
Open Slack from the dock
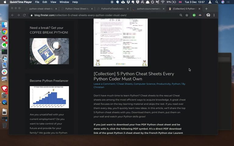[x=5, y=72]
